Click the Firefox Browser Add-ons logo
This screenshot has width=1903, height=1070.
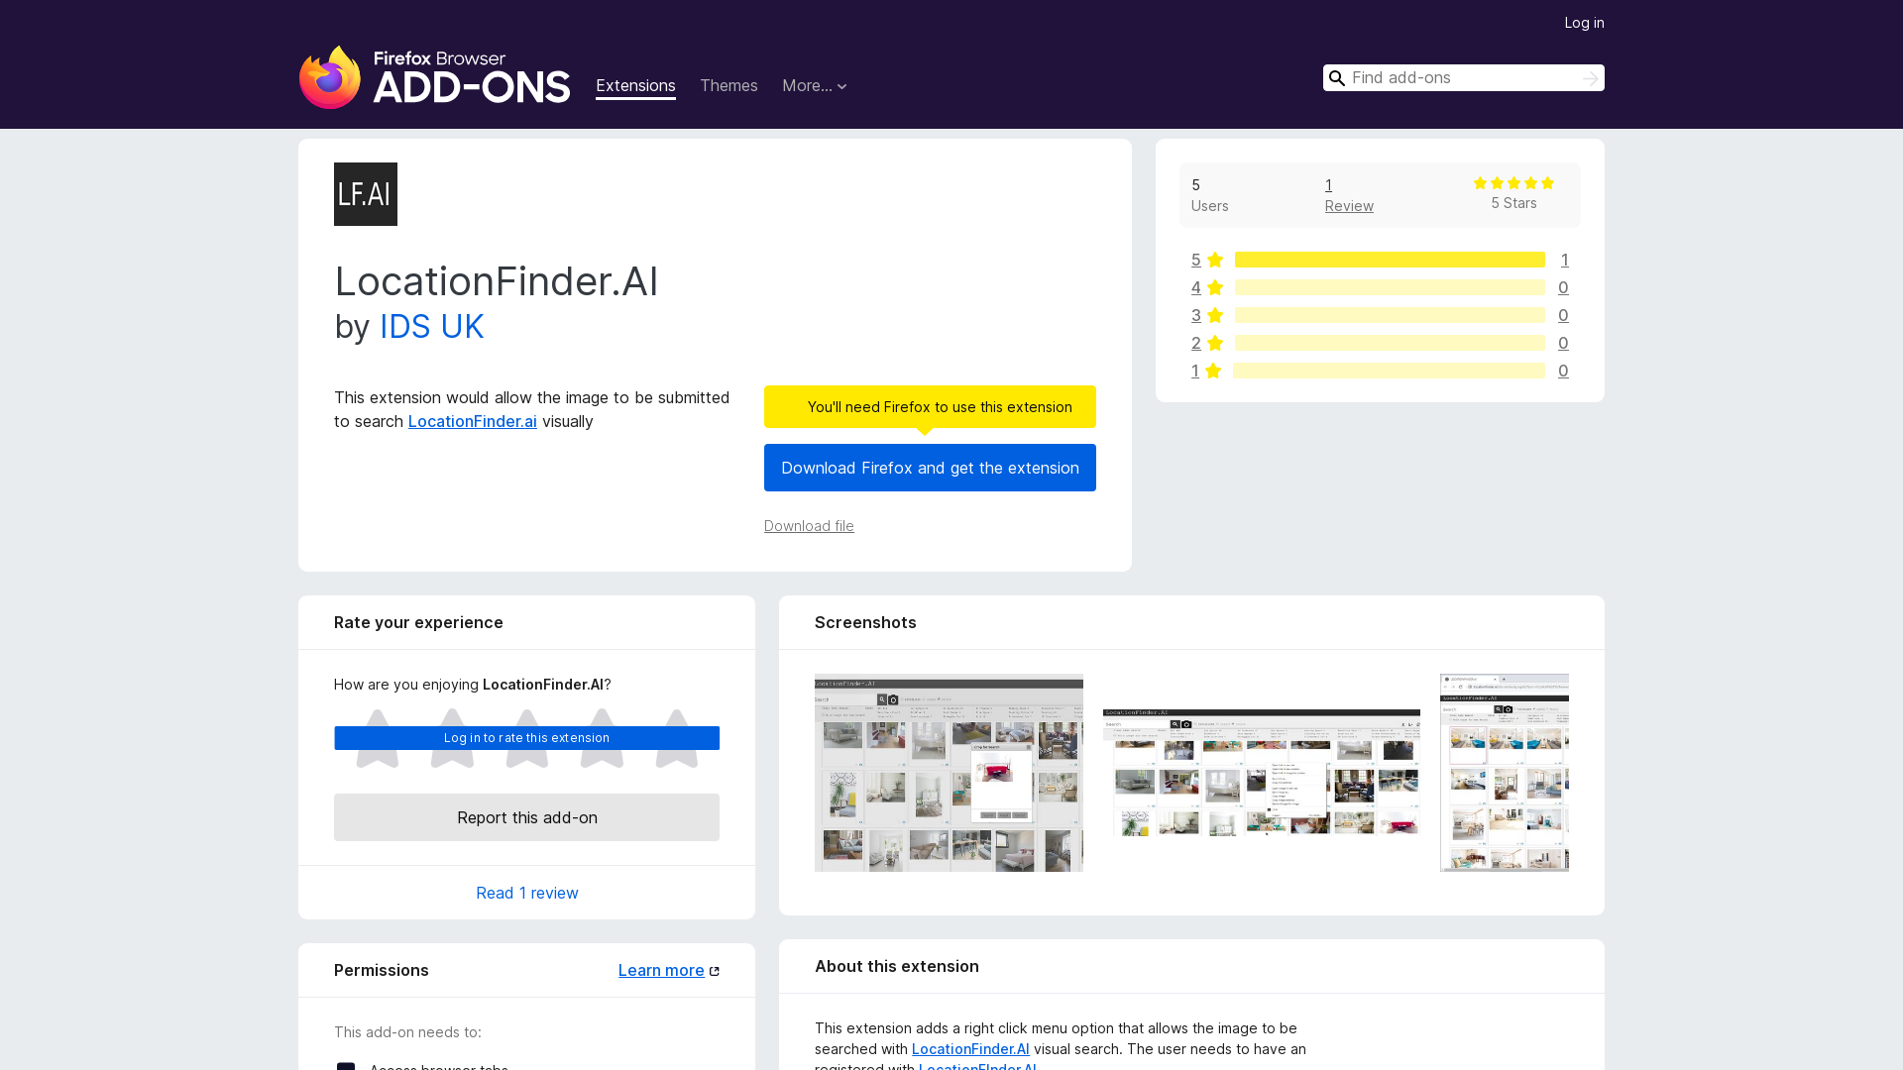click(x=434, y=77)
